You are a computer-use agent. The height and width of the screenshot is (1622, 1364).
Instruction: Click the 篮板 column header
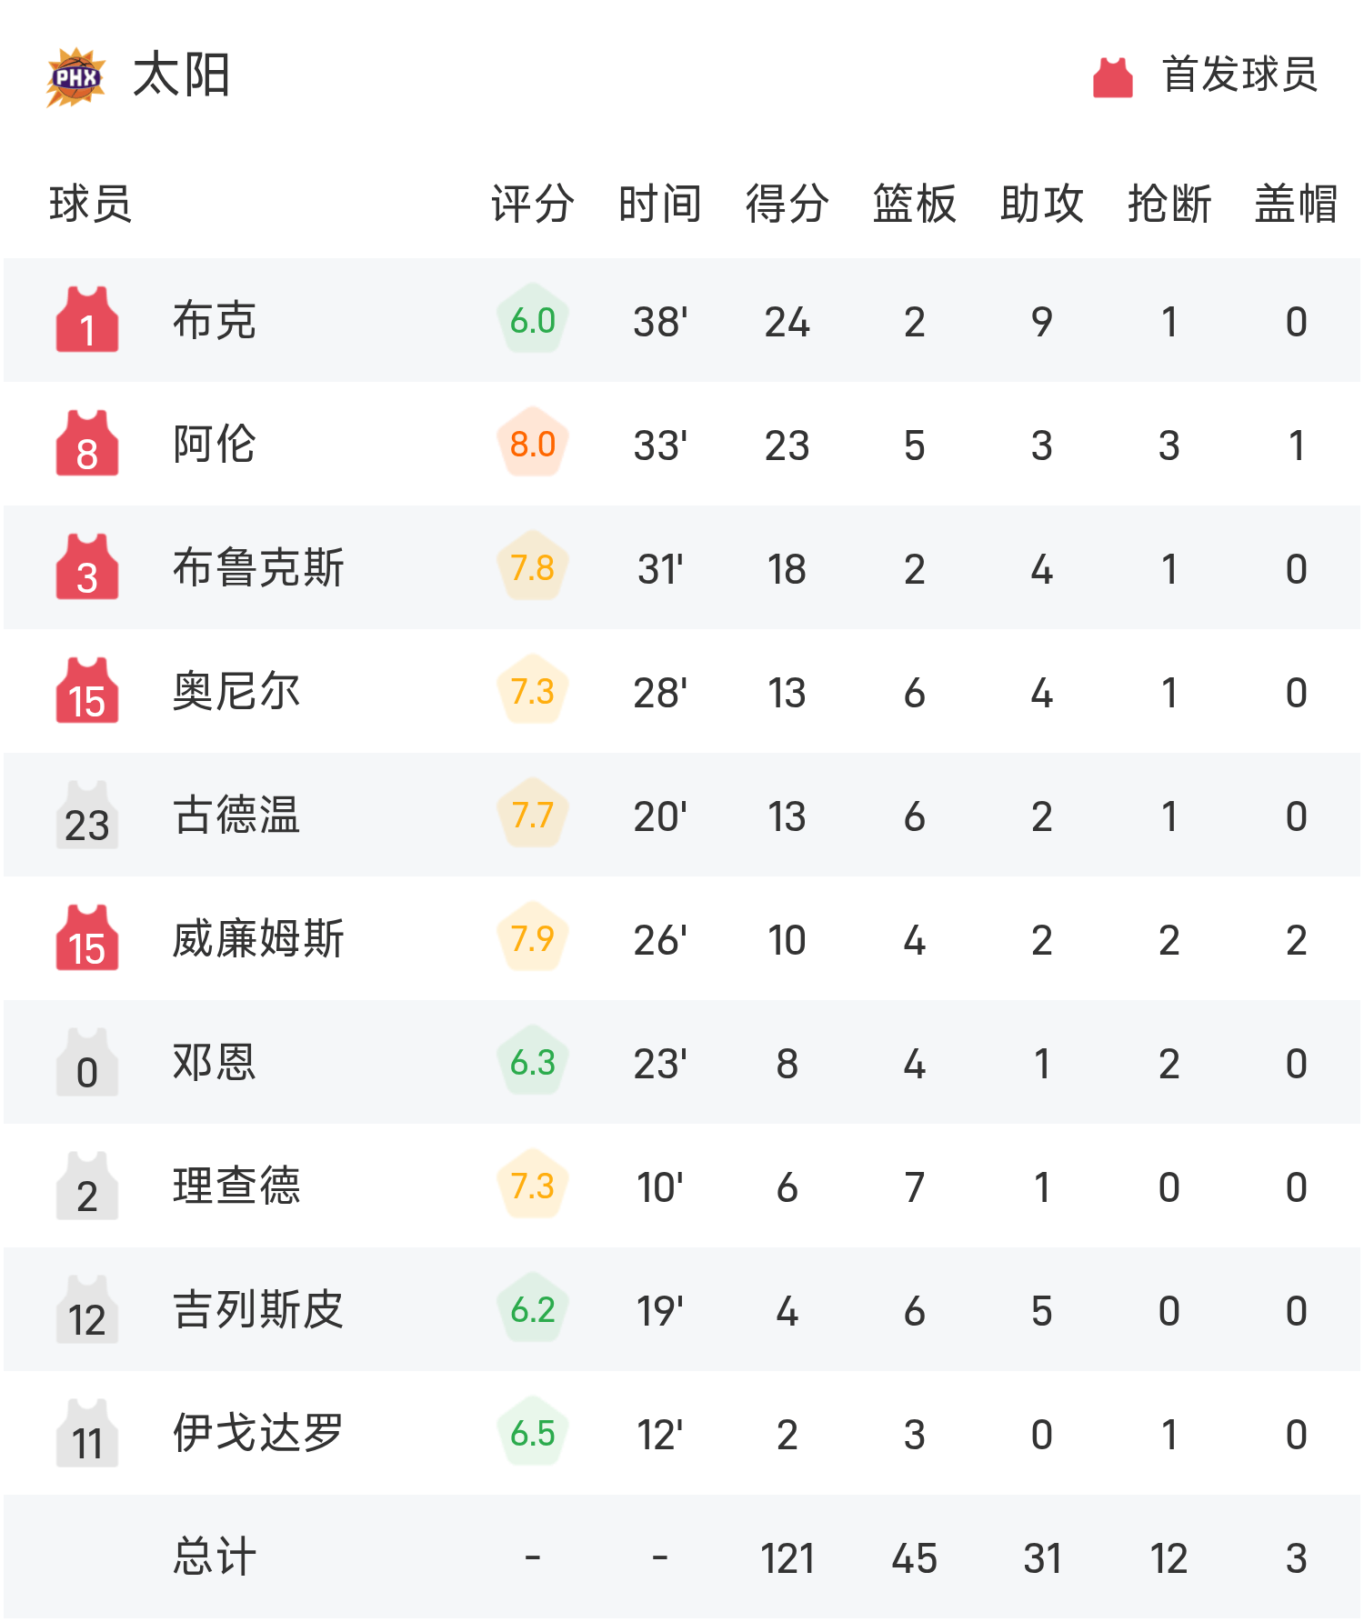click(x=915, y=204)
